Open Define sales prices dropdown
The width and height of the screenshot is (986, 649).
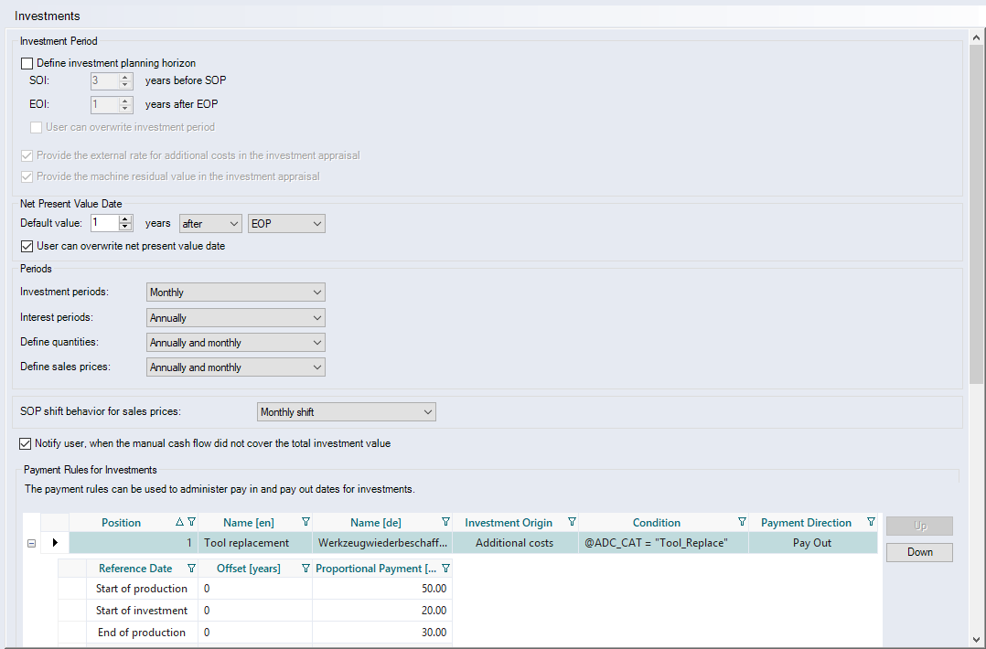(235, 367)
